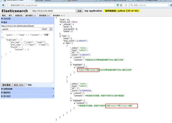Click the "_score": 0.53699243 value

click(85, 91)
